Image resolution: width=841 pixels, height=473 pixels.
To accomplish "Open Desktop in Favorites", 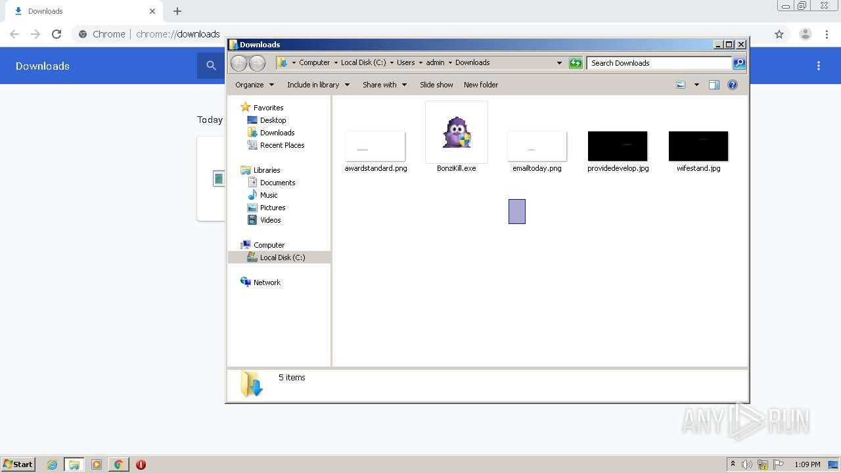I will pyautogui.click(x=267, y=120).
